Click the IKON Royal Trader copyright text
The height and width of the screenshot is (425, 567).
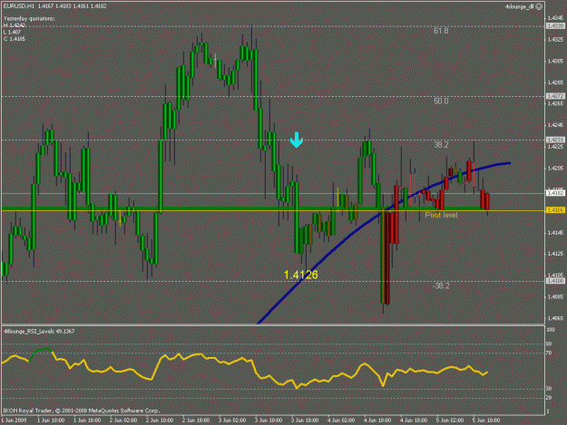tap(82, 411)
